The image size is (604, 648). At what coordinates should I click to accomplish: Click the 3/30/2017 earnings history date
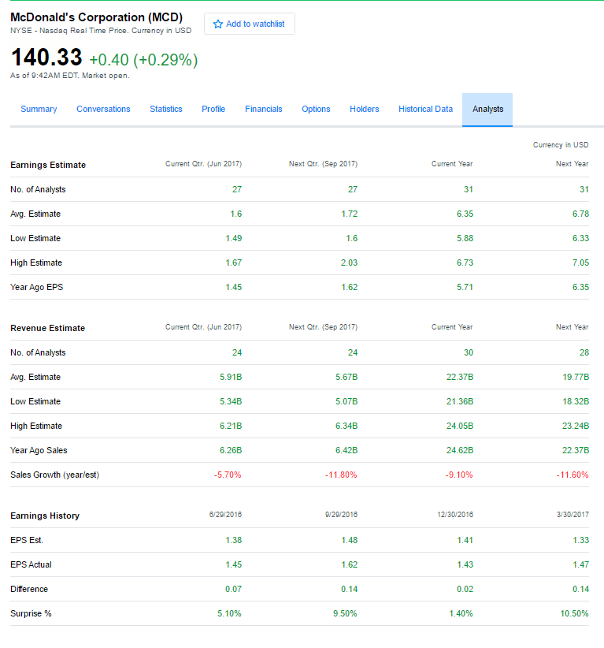click(573, 515)
